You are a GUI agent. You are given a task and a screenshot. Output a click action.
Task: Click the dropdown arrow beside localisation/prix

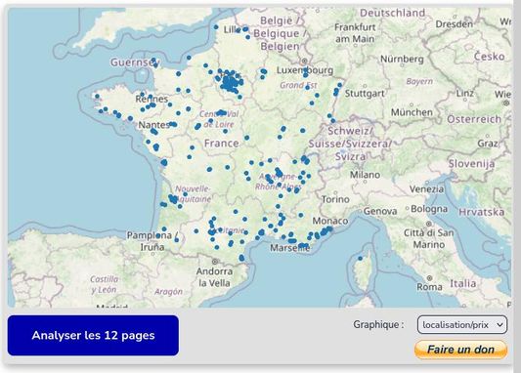[499, 324]
